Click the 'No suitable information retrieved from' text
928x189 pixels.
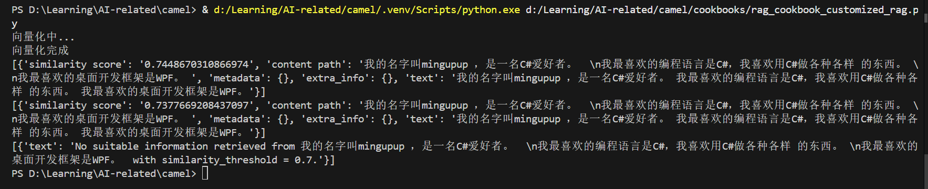(184, 146)
